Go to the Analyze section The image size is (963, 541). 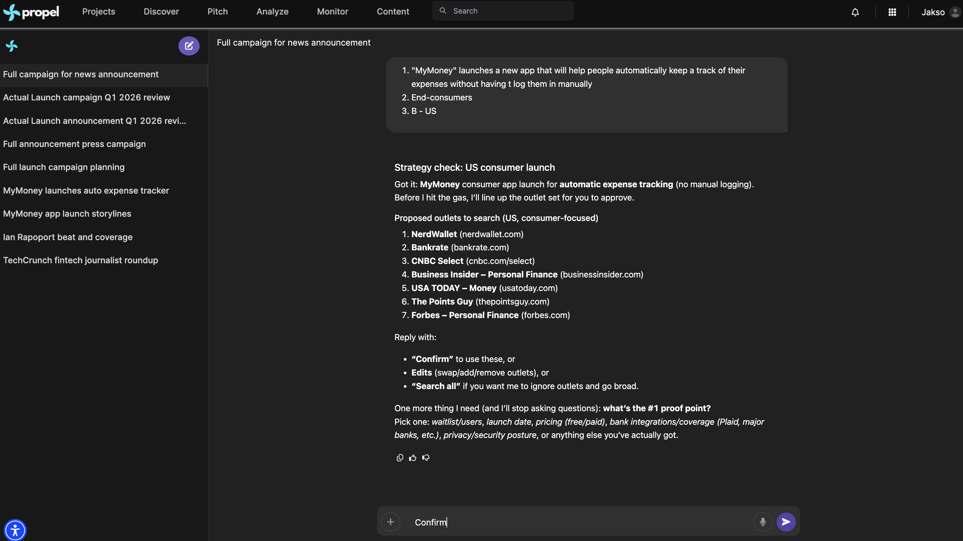click(x=272, y=12)
